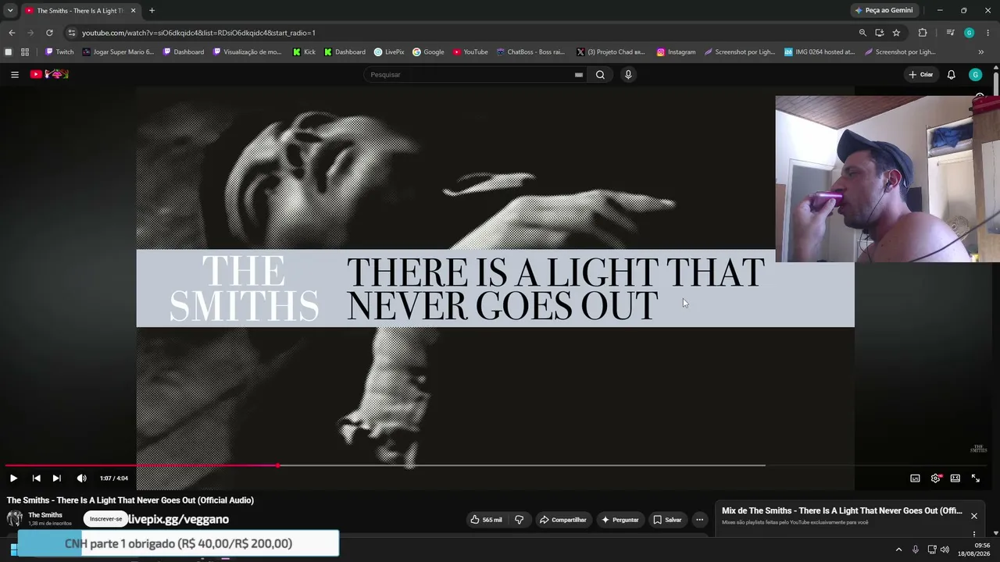Open the YouTube guide hamburger menu

tap(15, 75)
